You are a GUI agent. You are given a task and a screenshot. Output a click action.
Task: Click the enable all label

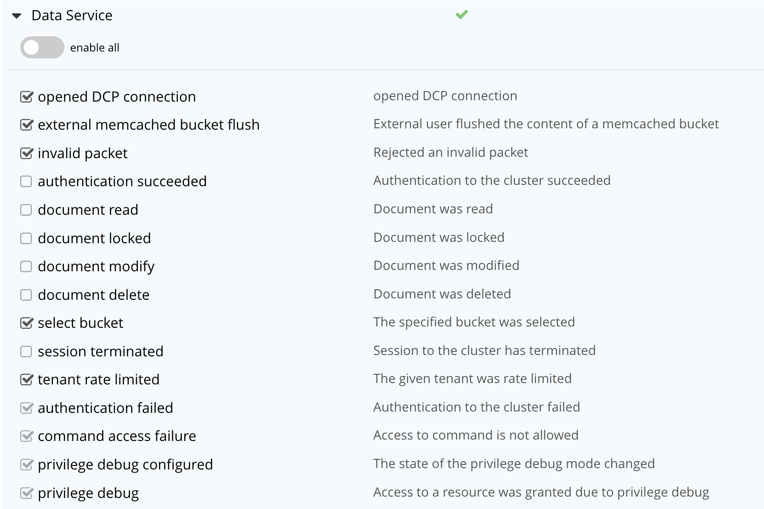pos(95,48)
